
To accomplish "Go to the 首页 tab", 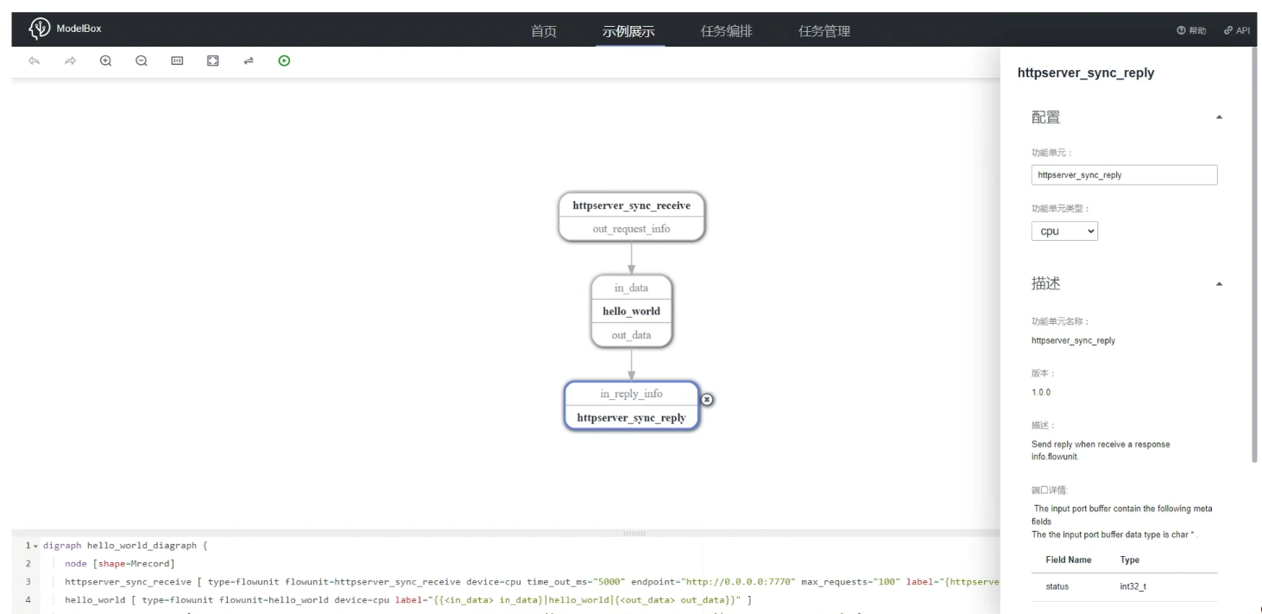I will (544, 31).
